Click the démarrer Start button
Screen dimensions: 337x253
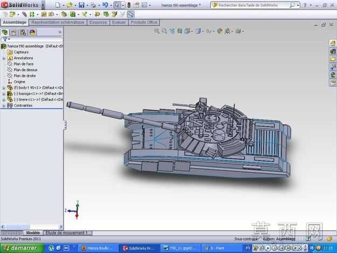[22, 248]
